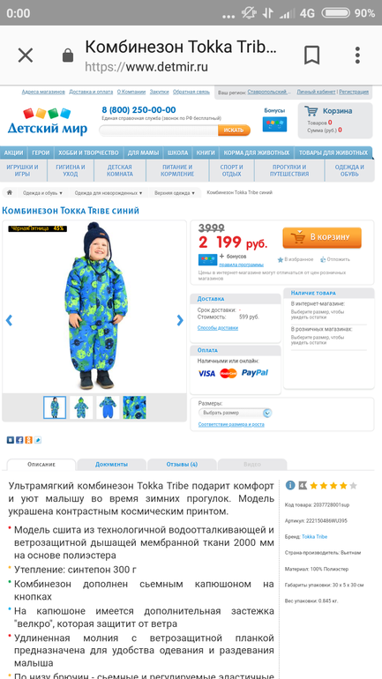Show next product photo with right arrow
The image size is (382, 679).
(180, 320)
